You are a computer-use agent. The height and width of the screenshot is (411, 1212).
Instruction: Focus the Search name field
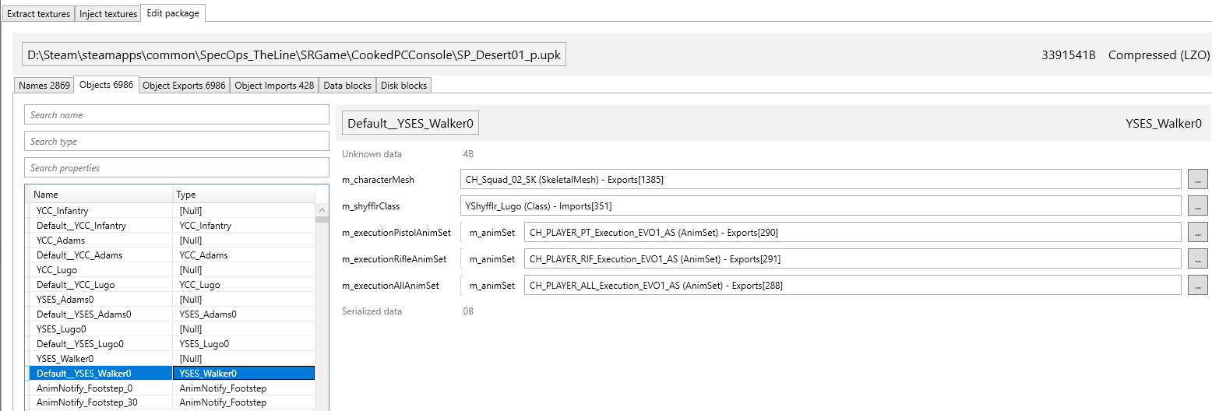pyautogui.click(x=177, y=115)
